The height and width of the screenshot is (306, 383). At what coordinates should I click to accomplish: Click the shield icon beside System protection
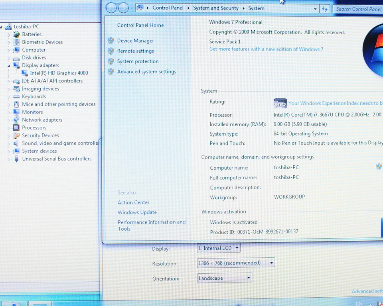click(x=111, y=61)
